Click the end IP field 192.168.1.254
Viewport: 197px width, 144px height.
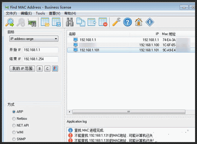point(41,59)
